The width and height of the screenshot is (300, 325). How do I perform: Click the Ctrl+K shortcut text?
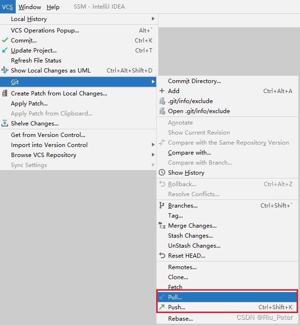click(144, 40)
